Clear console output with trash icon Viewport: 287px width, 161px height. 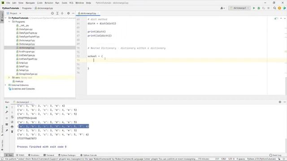point(12,131)
